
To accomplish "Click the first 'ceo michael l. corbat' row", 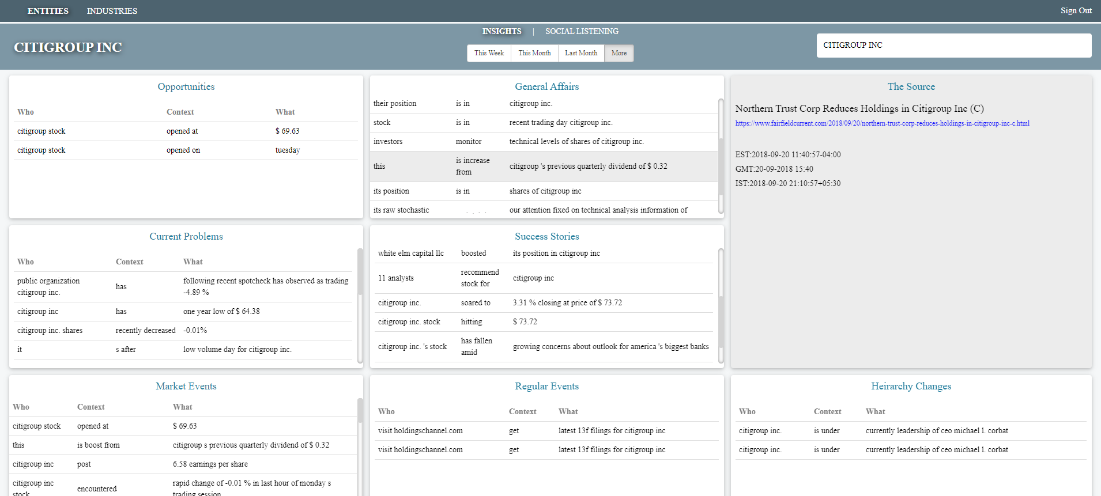I will (x=911, y=431).
